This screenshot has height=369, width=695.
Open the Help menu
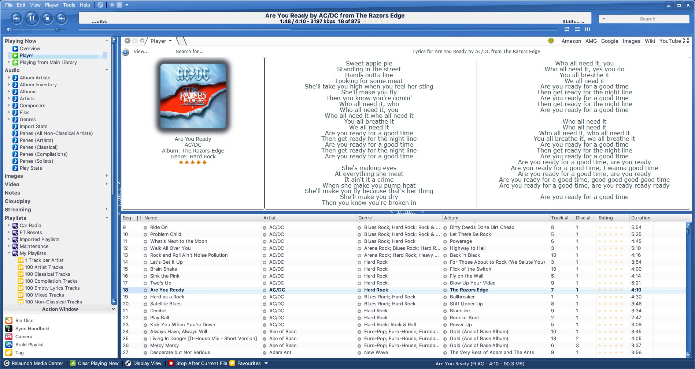(85, 5)
